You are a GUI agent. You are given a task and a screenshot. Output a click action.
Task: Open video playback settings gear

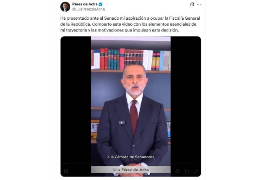178,171
